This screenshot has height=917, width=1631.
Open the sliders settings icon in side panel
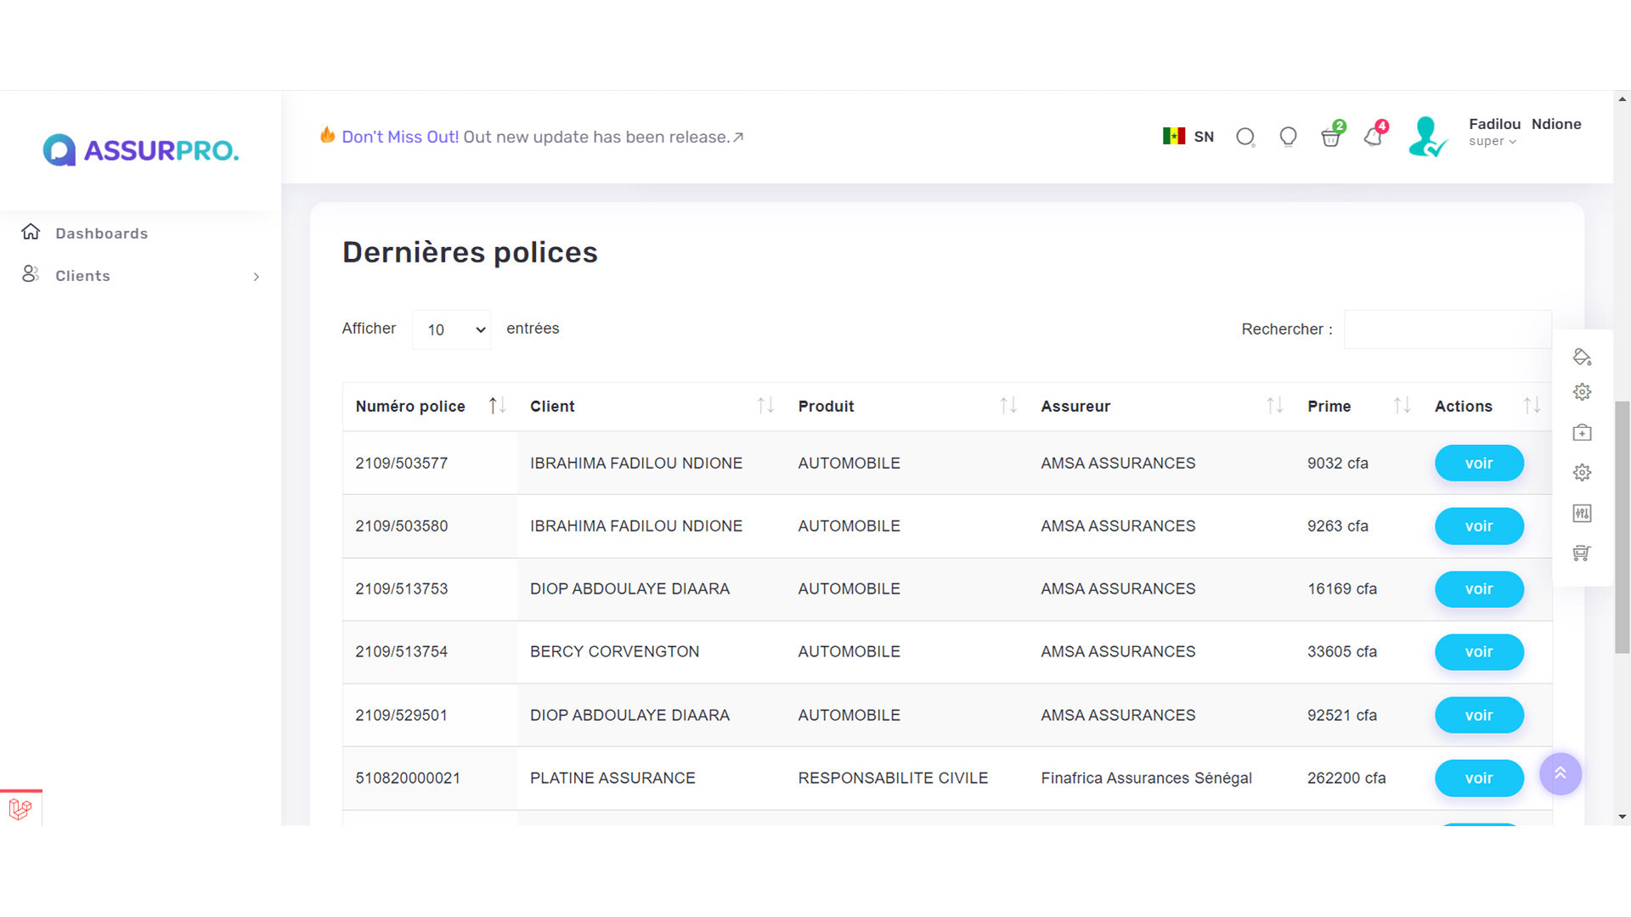click(x=1582, y=513)
